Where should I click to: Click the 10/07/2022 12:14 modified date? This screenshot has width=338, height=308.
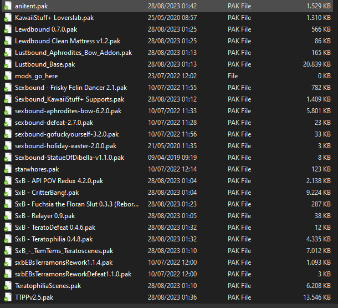point(172,169)
